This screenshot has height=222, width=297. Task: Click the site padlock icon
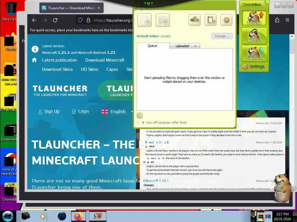(x=88, y=20)
